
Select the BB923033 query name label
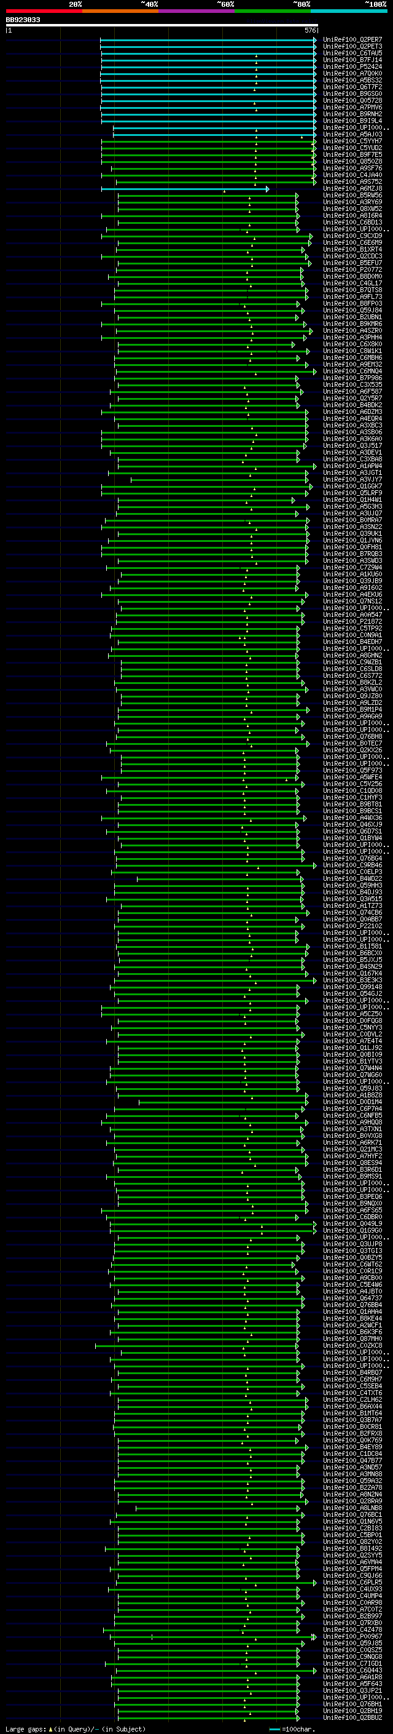tap(23, 20)
